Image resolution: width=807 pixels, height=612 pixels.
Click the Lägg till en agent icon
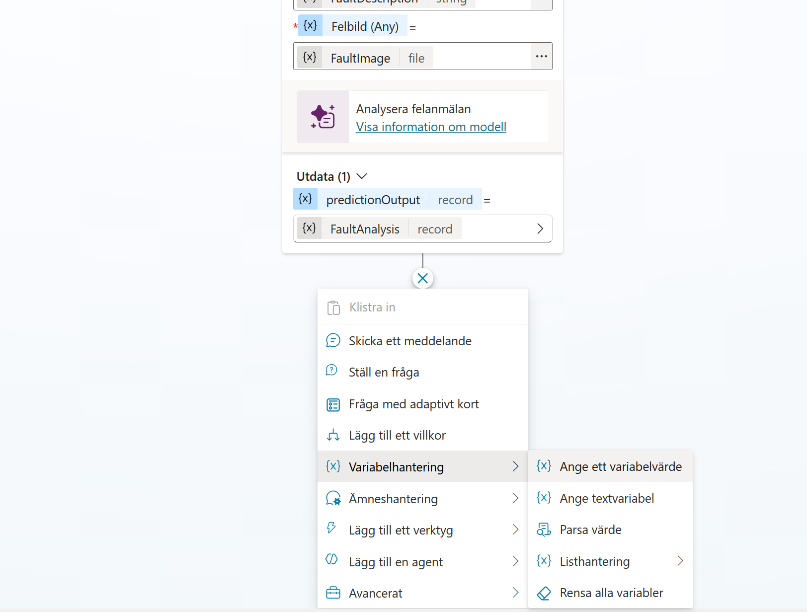coord(331,559)
